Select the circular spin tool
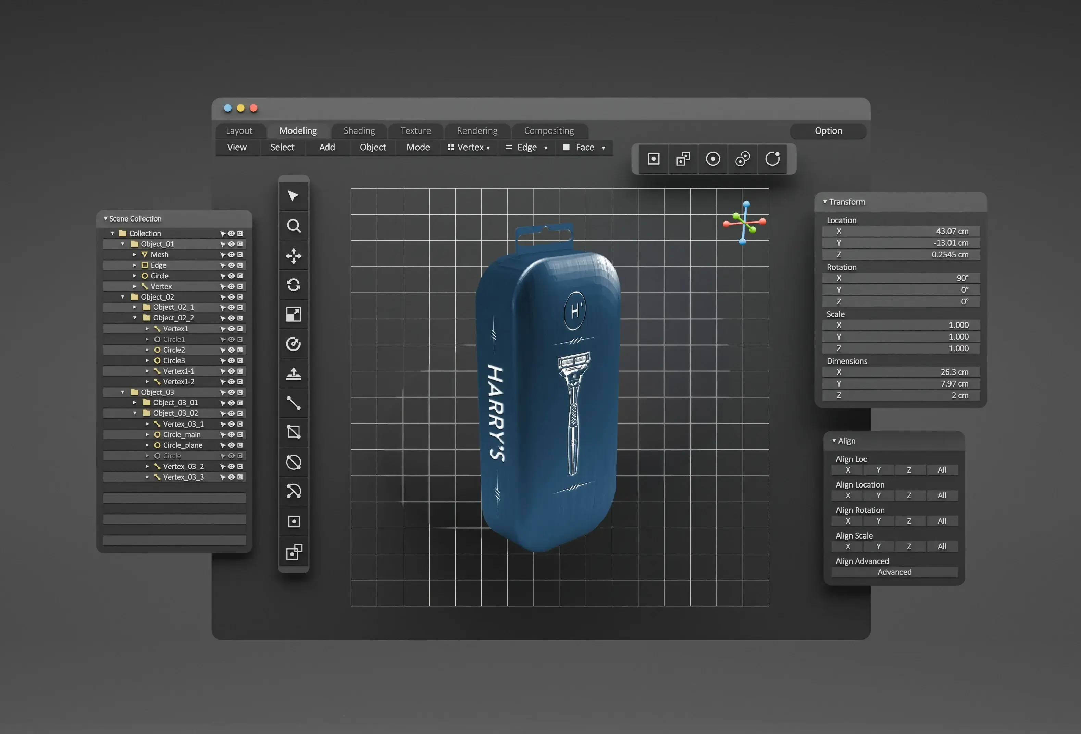 (x=294, y=344)
